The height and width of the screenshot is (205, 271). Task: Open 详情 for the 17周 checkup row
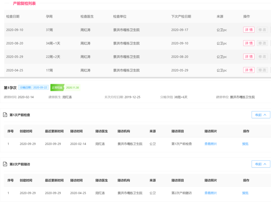[x=248, y=70]
